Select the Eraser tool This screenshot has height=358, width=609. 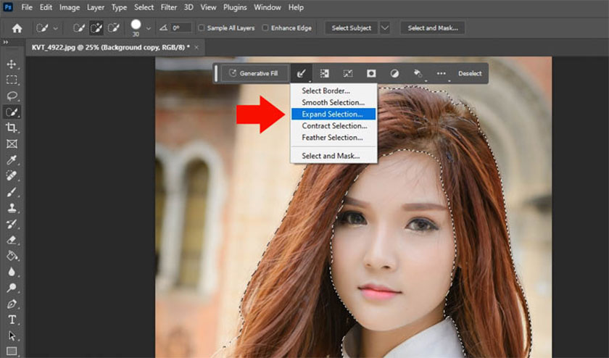(x=12, y=240)
